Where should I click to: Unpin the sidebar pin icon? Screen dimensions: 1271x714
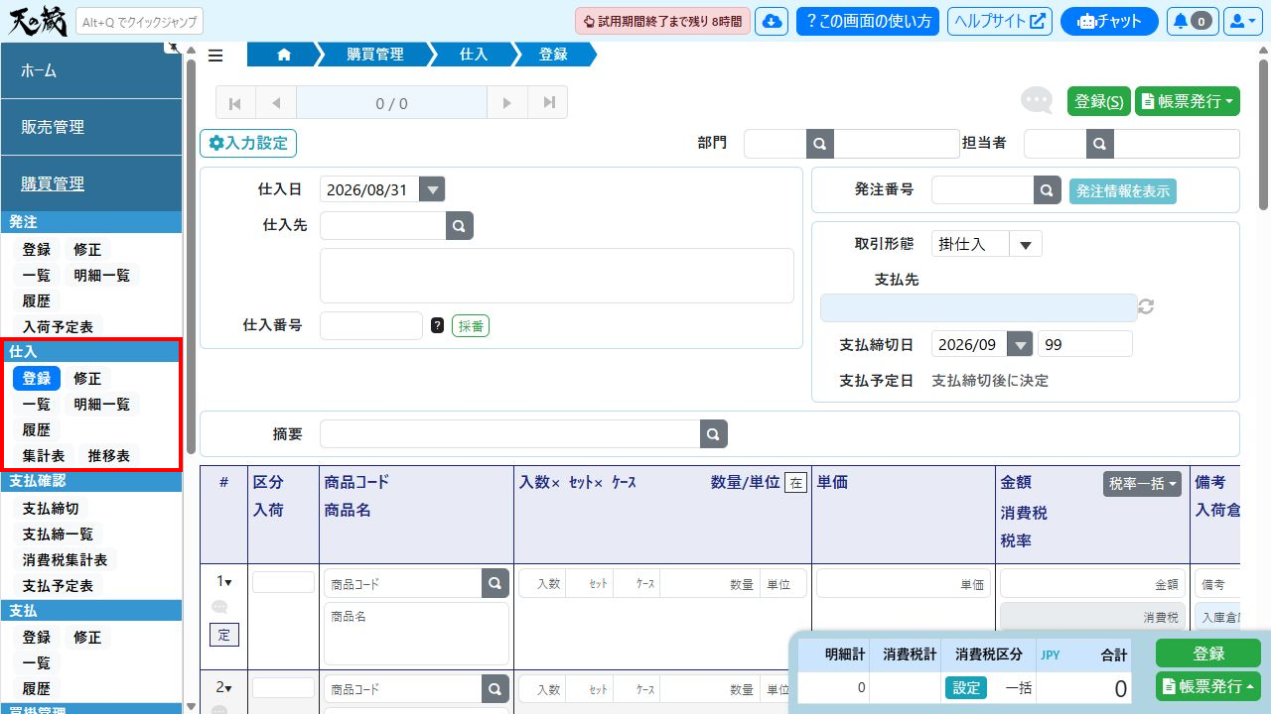coord(173,47)
